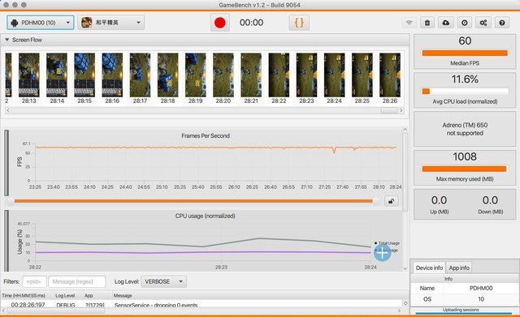The width and height of the screenshot is (520, 317).
Task: Toggle the Total Usage legend entry
Action: [387, 243]
